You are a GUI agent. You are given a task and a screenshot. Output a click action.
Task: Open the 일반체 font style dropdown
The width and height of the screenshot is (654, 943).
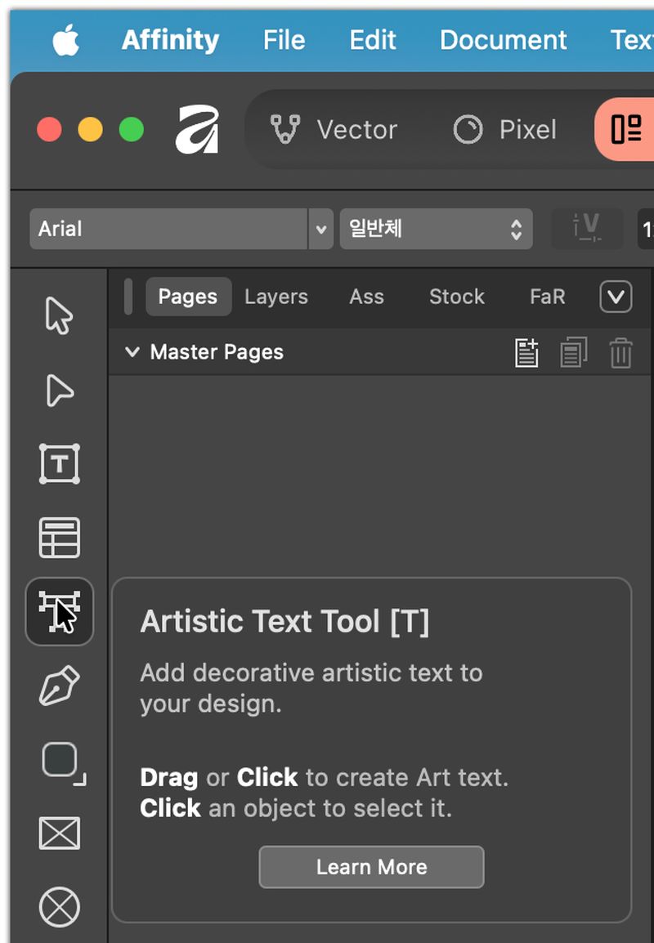pos(437,229)
